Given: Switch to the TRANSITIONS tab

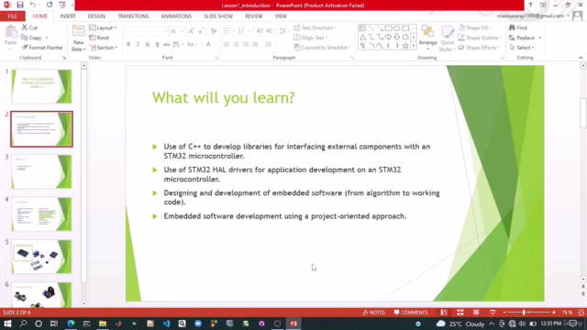Looking at the screenshot, I should (x=133, y=16).
